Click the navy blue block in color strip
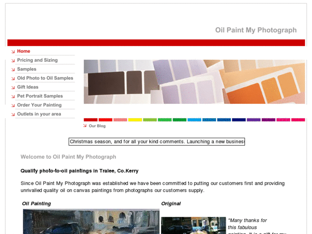Screen dimensions: 312x234 point(239,120)
